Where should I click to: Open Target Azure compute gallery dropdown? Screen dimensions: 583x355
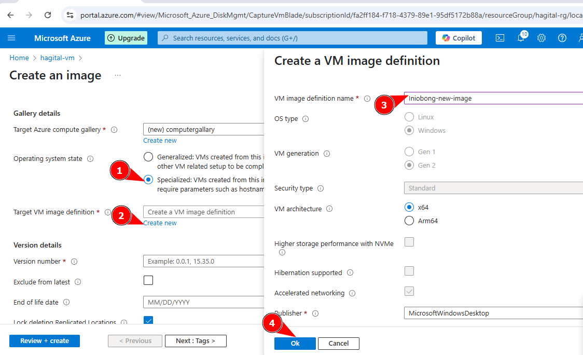203,130
